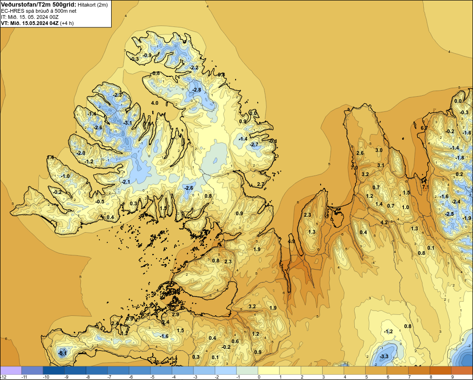Click the "-2.5" temperature value on the map
Image resolution: width=473 pixels, height=380 pixels.
(449, 214)
